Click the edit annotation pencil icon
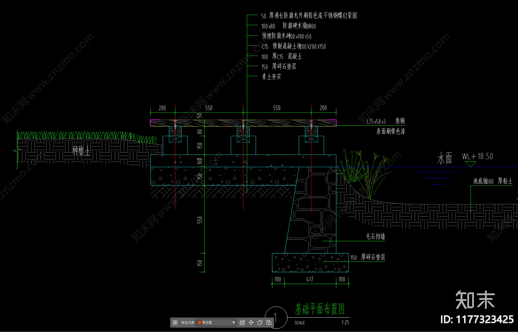 (242, 322)
